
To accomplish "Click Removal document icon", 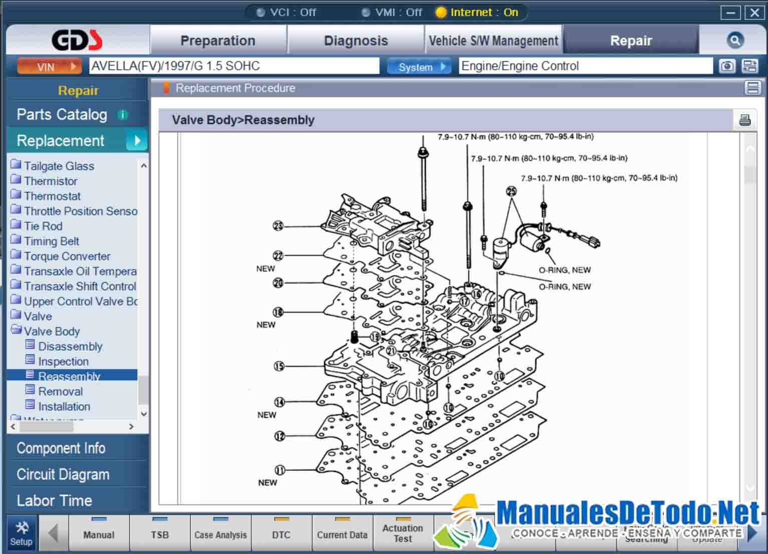I will click(x=30, y=390).
